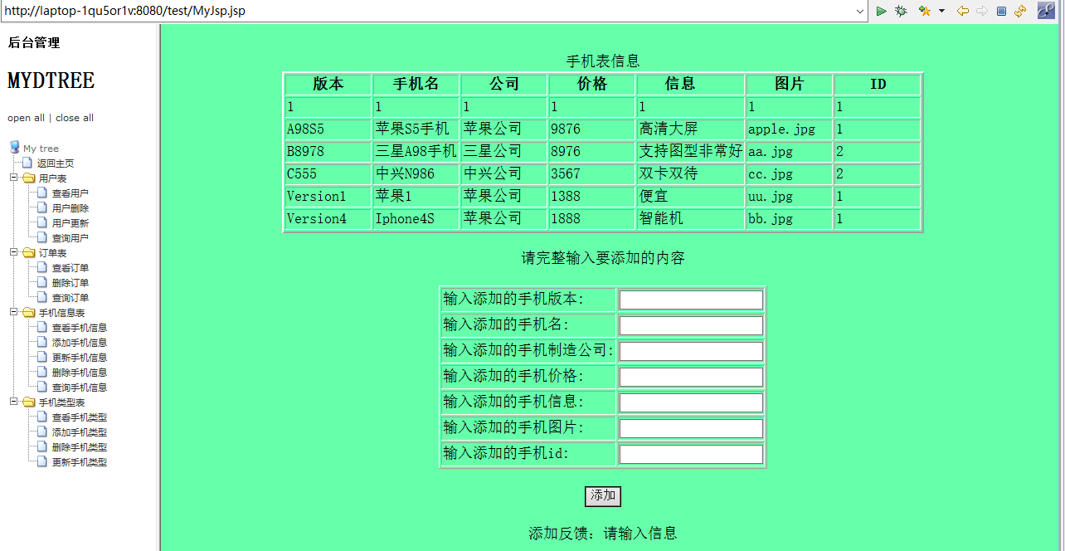Collapse the 用户表 tree node
The height and width of the screenshot is (551, 1065).
pos(13,178)
